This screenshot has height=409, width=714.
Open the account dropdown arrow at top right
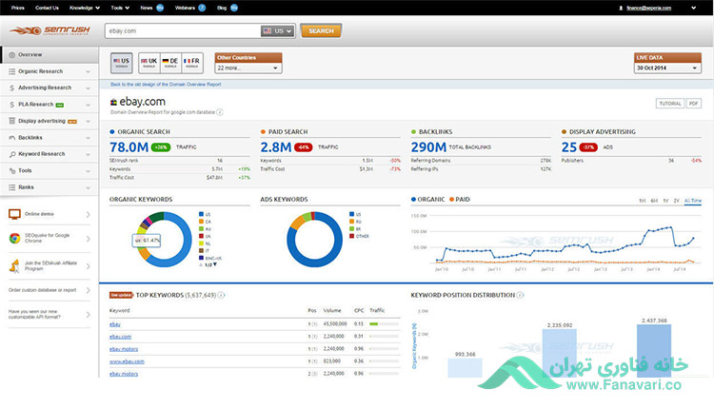pyautogui.click(x=693, y=8)
